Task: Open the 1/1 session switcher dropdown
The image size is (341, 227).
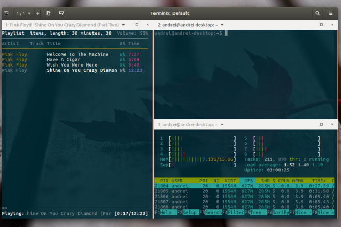Action: 23,14
